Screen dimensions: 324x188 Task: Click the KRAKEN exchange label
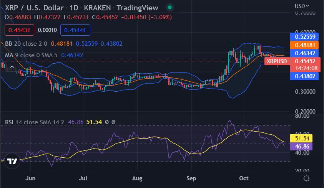pyautogui.click(x=97, y=8)
